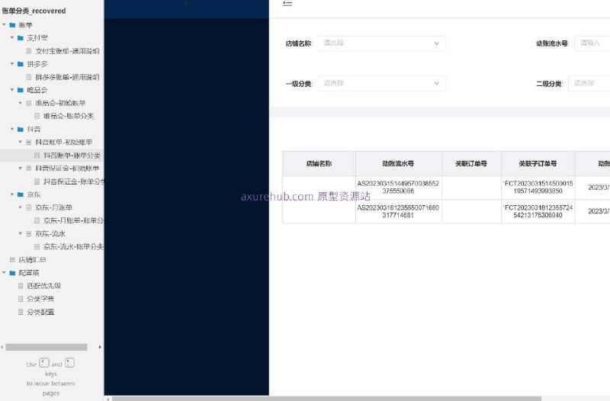
Task: Open the 一级分类 dropdown
Action: (382, 83)
